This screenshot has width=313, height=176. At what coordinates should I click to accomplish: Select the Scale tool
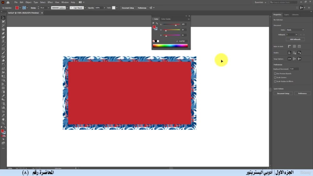tap(3, 69)
